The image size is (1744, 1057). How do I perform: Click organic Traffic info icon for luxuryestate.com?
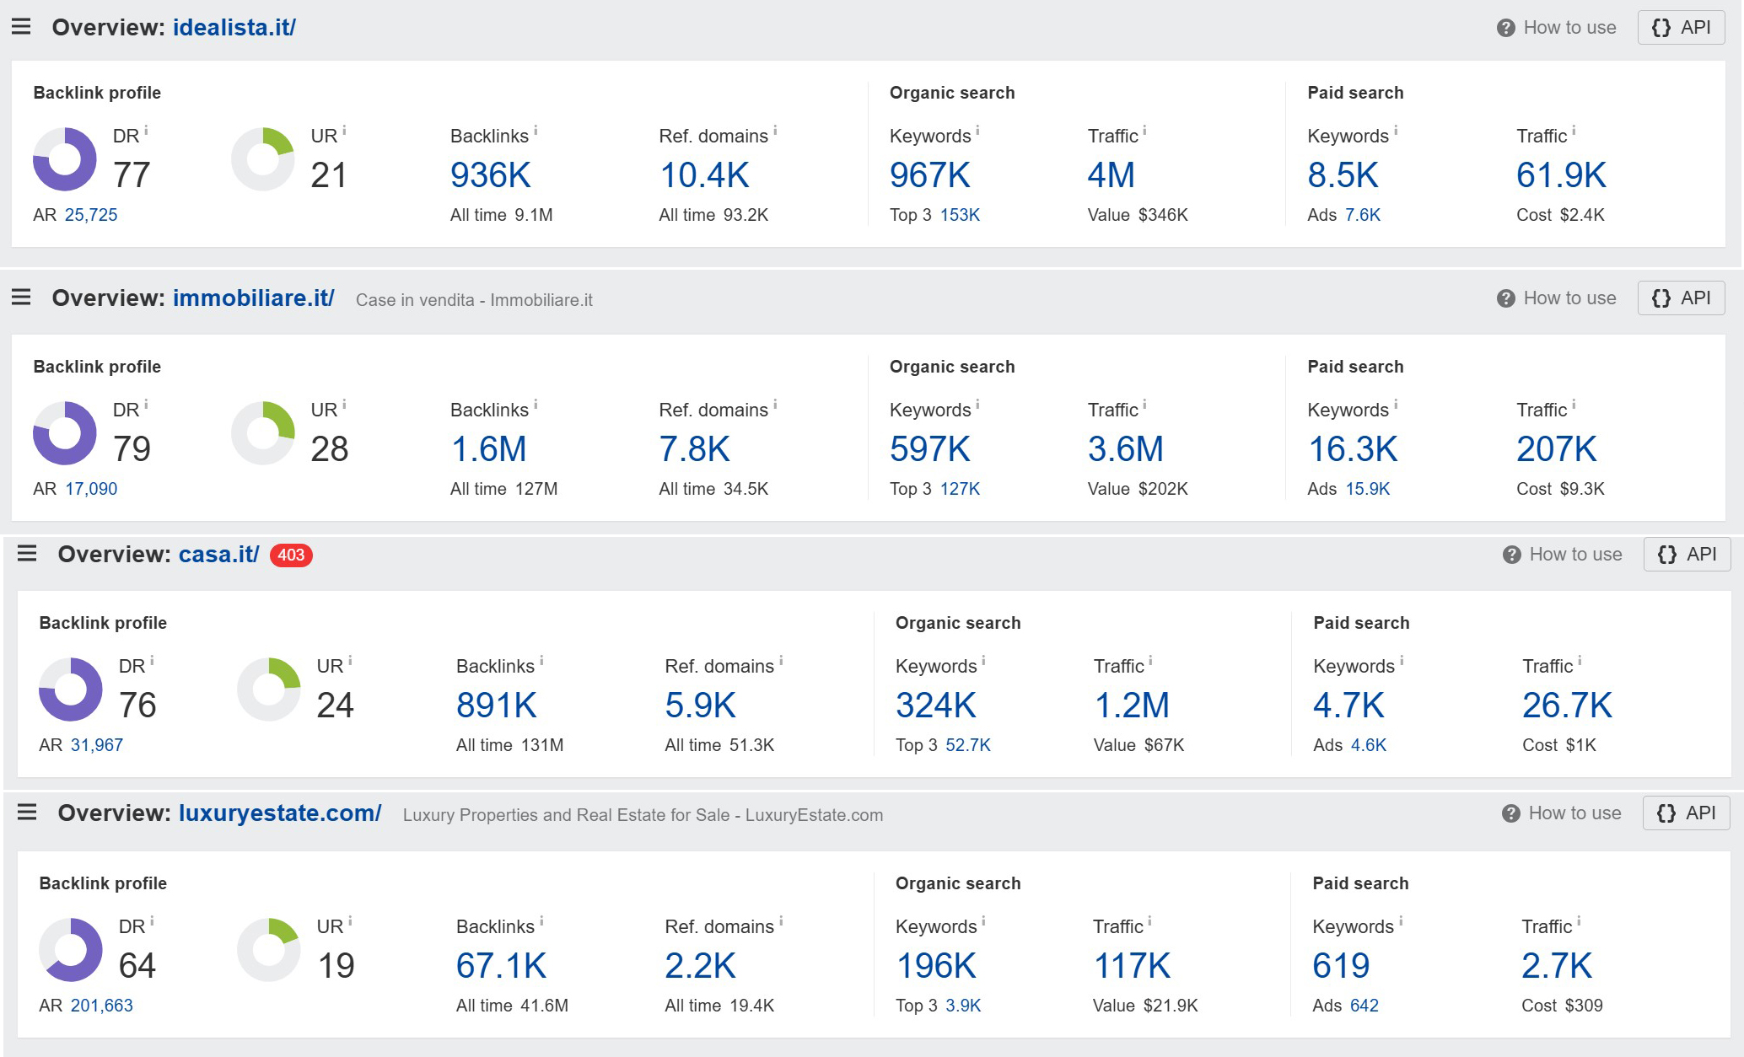pos(1149,921)
